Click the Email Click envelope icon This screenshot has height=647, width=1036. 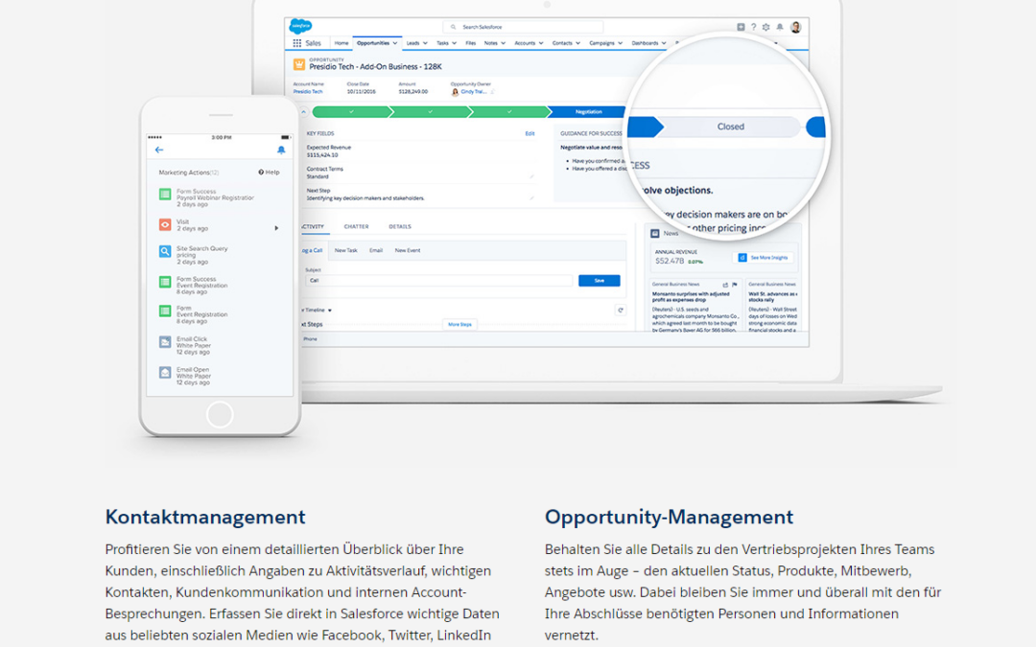[165, 342]
